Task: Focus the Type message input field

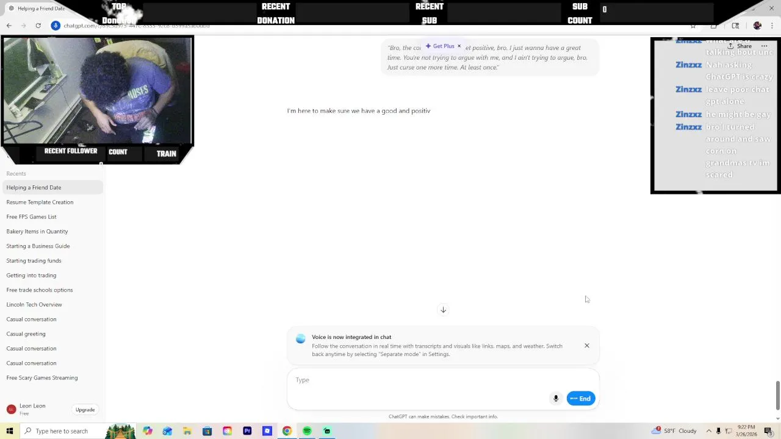Action: [x=443, y=380]
